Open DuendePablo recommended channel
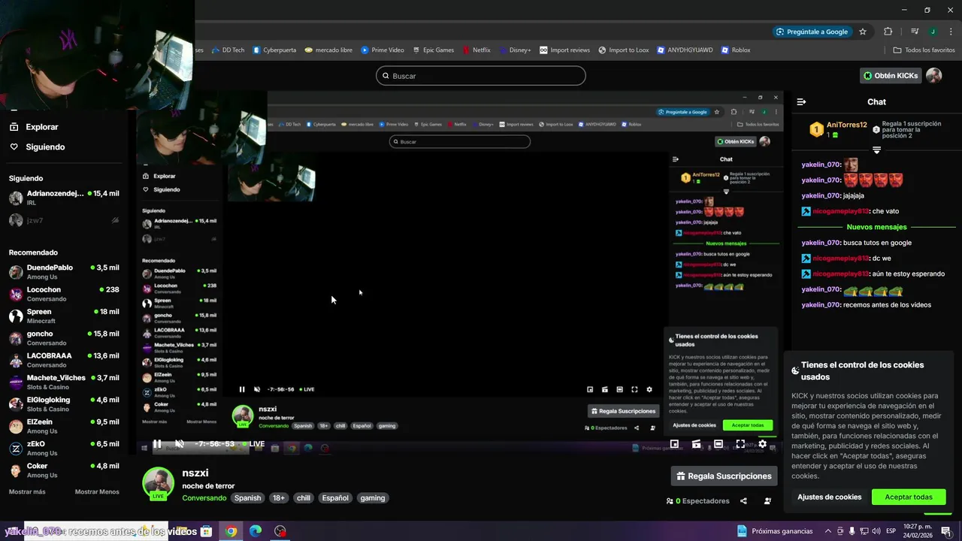This screenshot has height=541, width=962. point(64,272)
